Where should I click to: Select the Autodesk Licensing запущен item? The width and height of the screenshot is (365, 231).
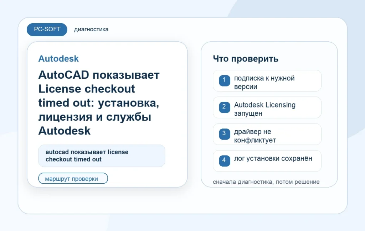tap(267, 107)
